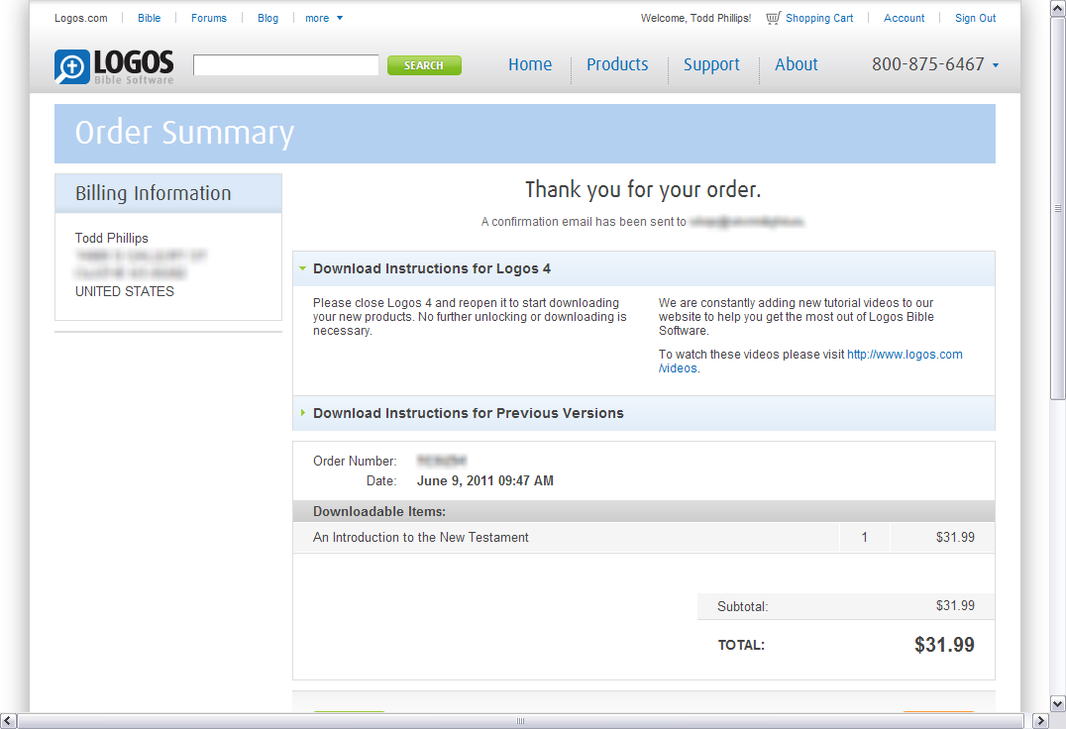Click inside the search input field
The width and height of the screenshot is (1066, 729).
pyautogui.click(x=285, y=65)
